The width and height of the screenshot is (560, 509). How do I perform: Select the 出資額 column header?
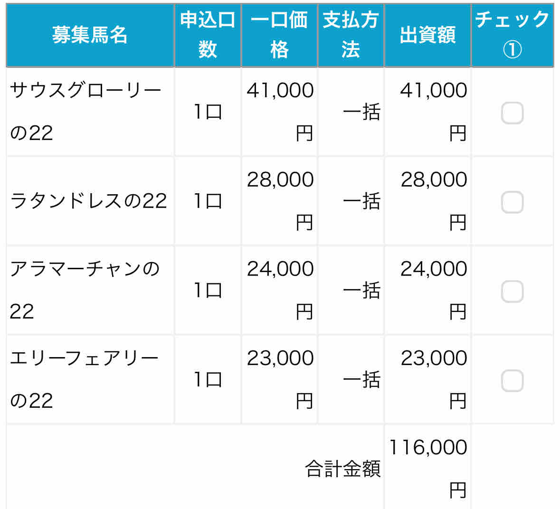click(x=427, y=35)
